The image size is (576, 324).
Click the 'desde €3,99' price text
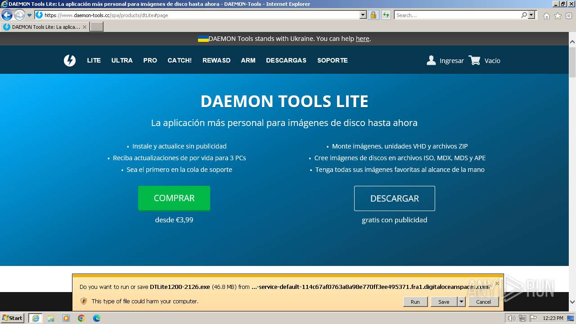(x=174, y=220)
